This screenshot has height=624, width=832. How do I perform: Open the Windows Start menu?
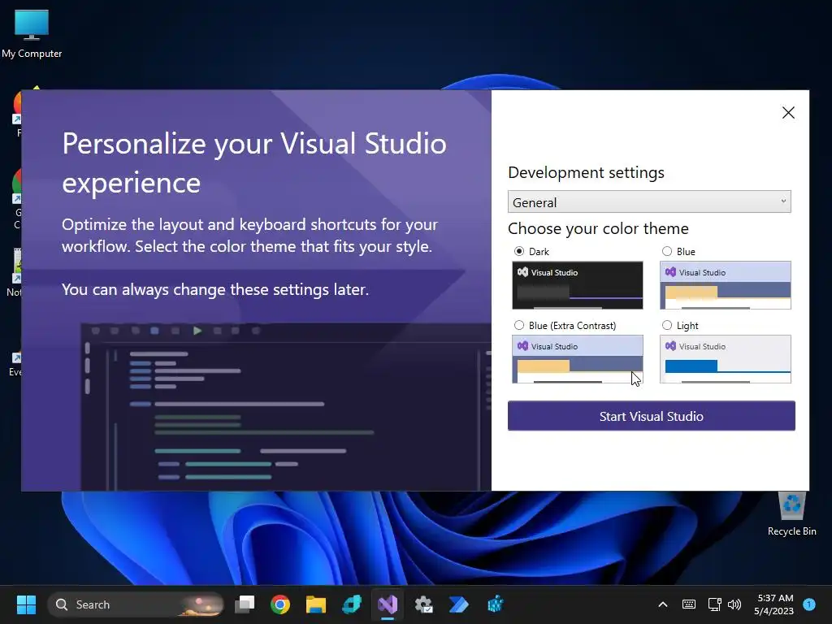[26, 604]
